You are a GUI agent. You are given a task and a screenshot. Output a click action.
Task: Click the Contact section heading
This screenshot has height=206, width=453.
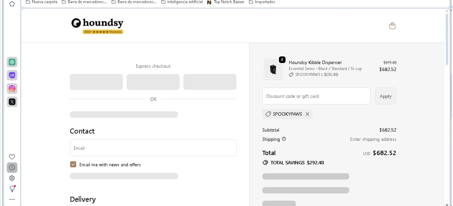coord(82,131)
